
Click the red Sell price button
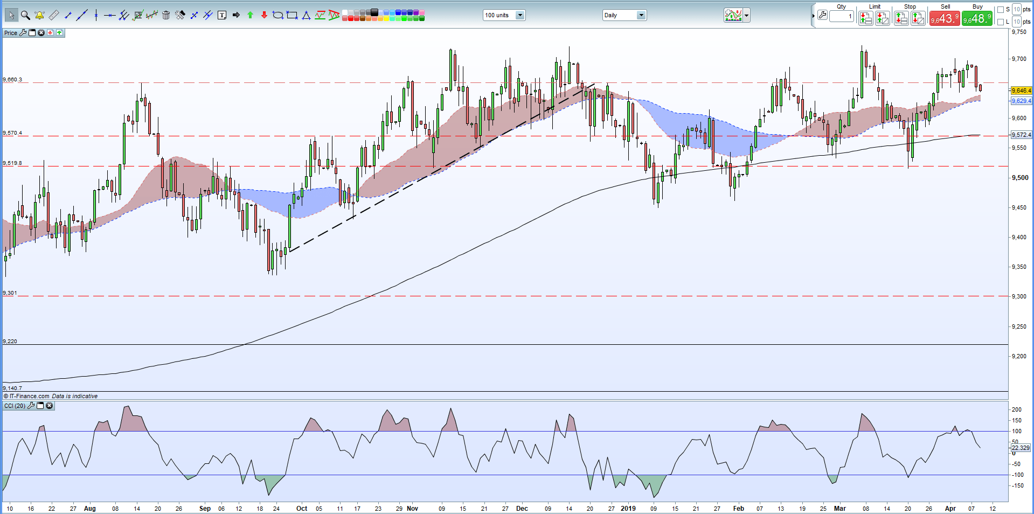tap(945, 19)
